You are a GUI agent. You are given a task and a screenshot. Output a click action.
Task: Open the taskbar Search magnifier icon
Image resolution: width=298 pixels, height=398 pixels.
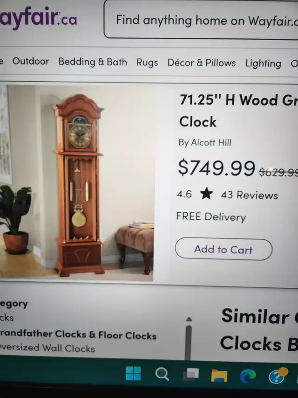point(162,374)
